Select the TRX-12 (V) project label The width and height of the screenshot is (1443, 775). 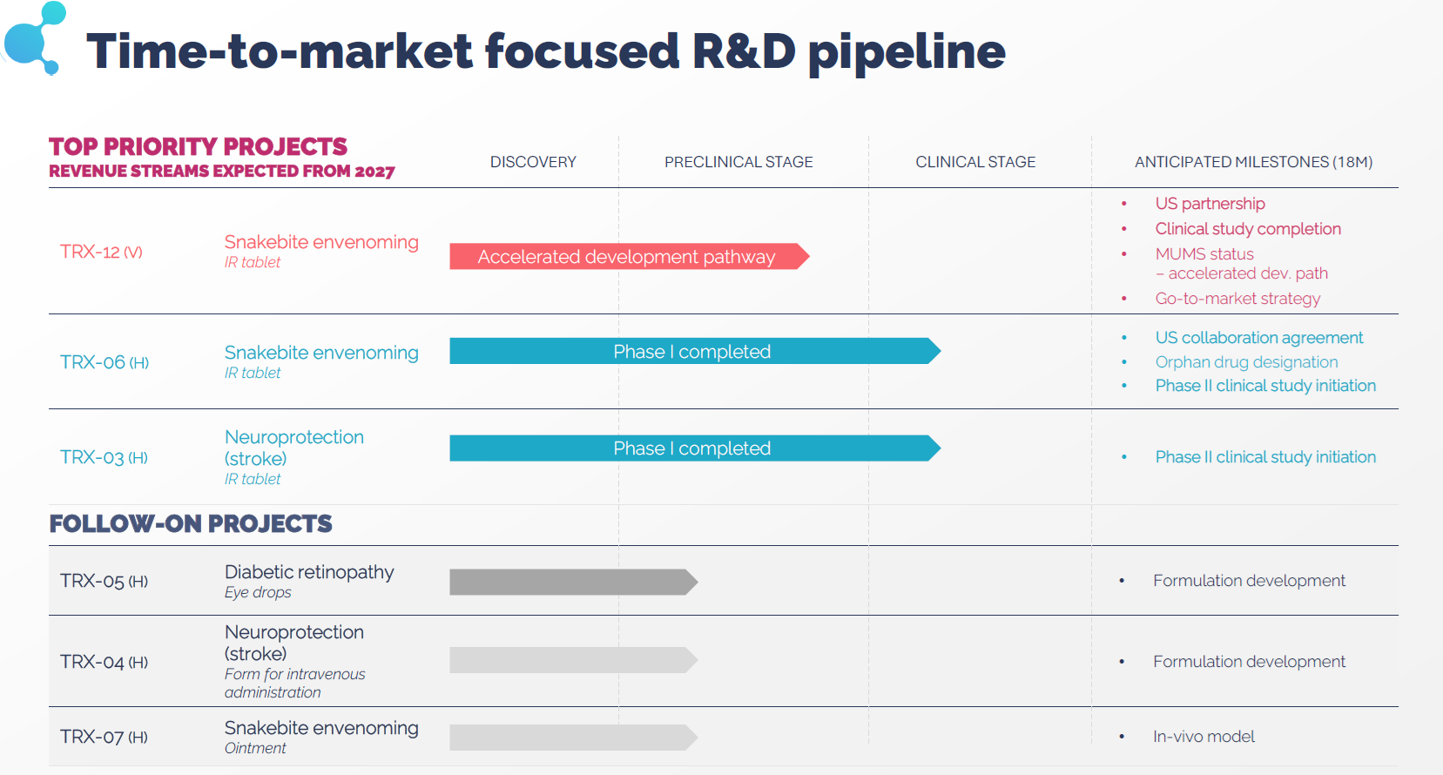101,253
